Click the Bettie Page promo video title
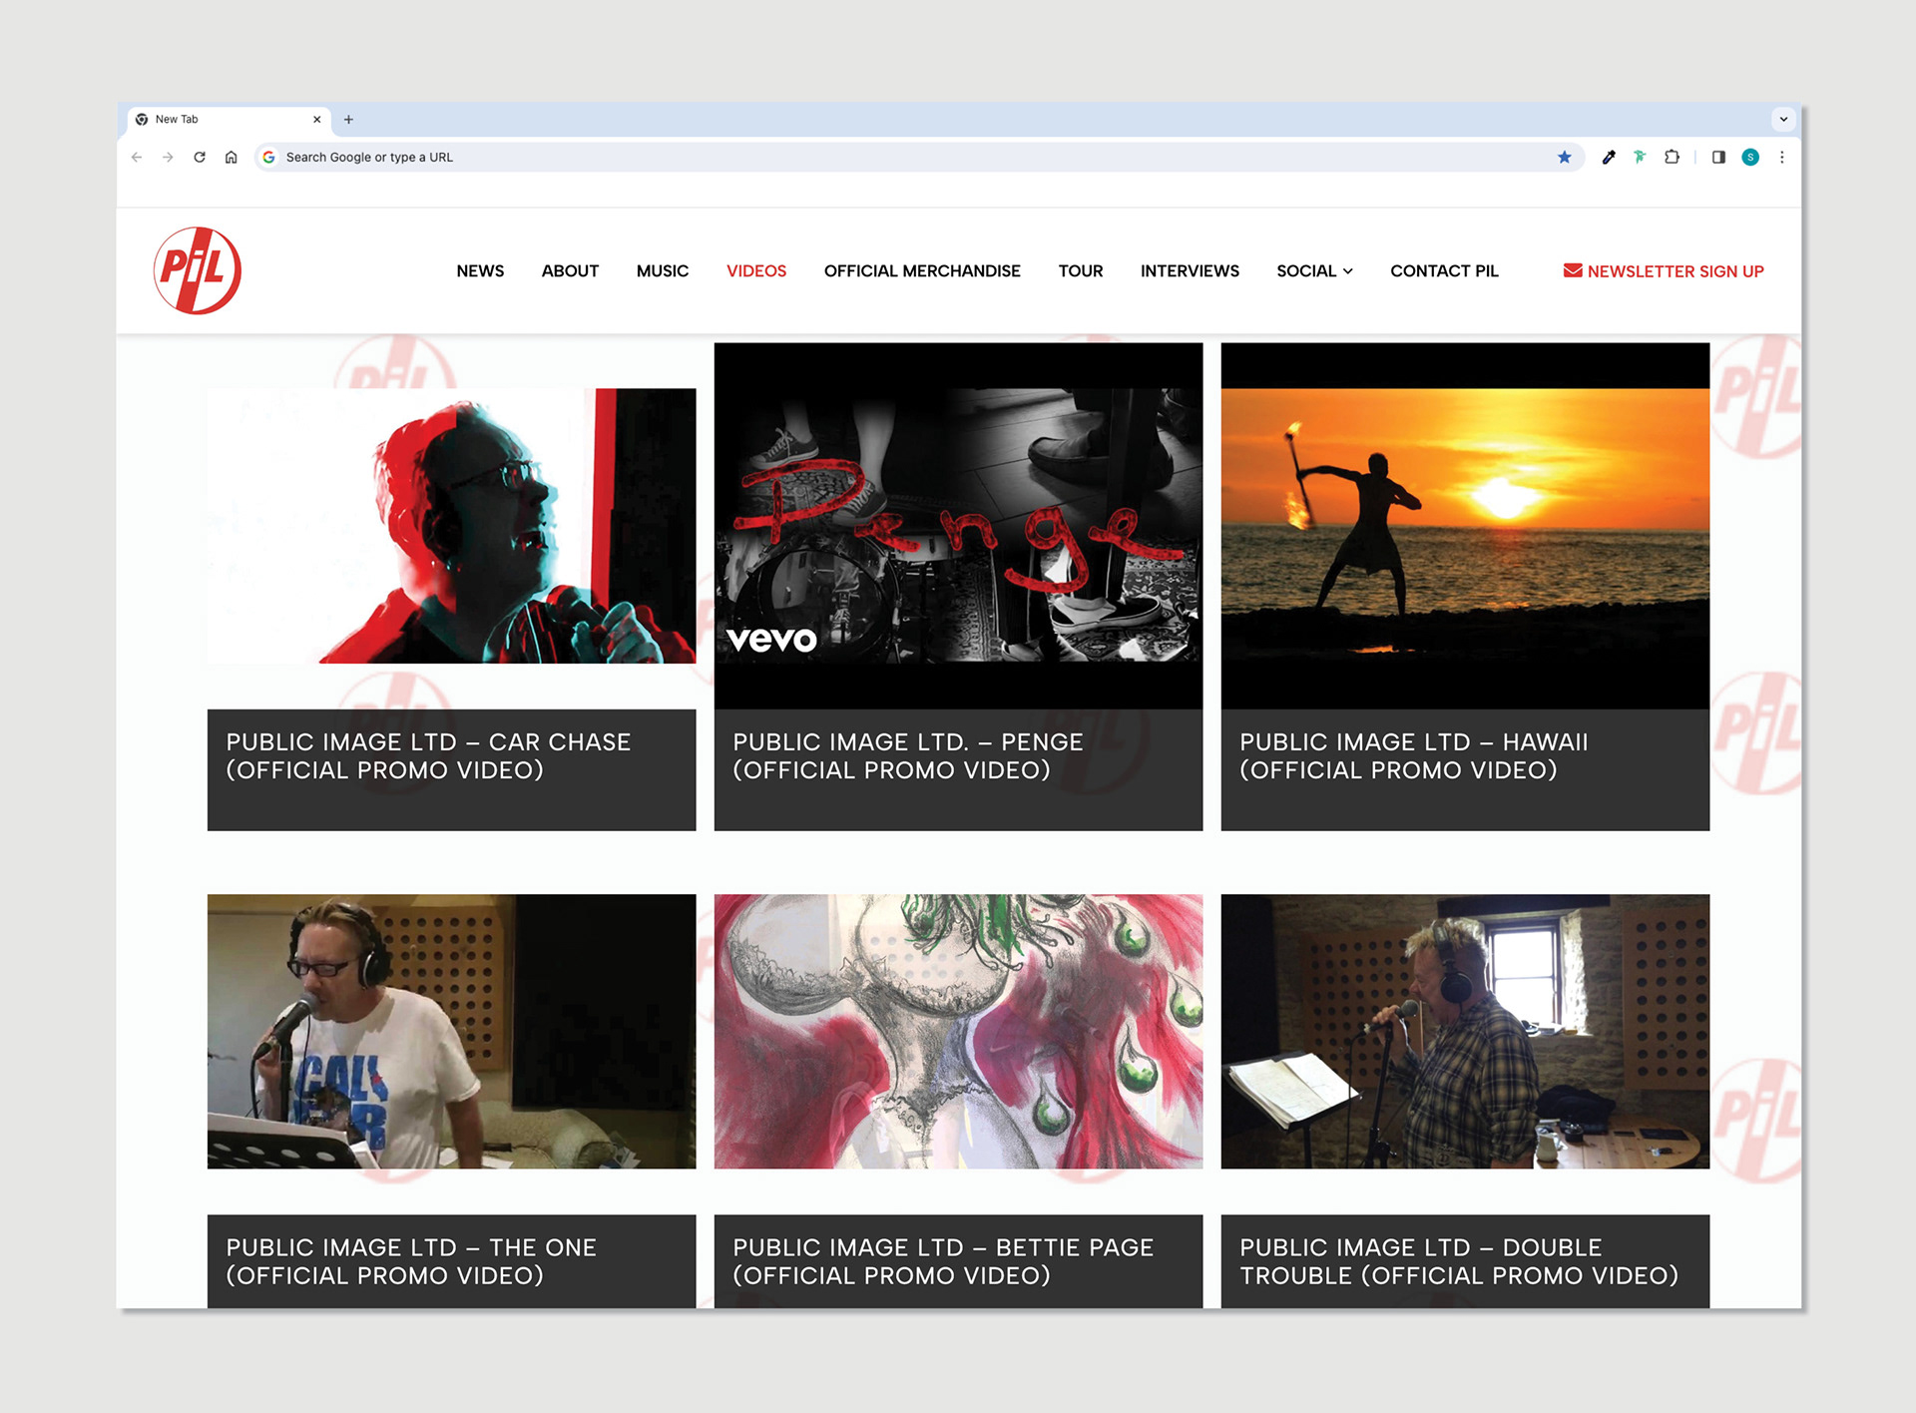Image resolution: width=1916 pixels, height=1413 pixels. [x=943, y=1261]
